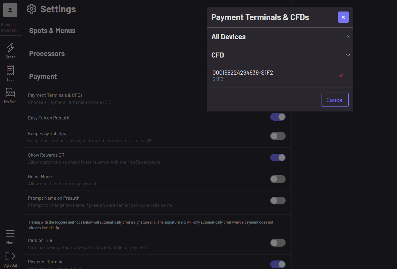Close the Payment Terminals & CFDs dialog
Image resolution: width=397 pixels, height=269 pixels.
[x=343, y=17]
